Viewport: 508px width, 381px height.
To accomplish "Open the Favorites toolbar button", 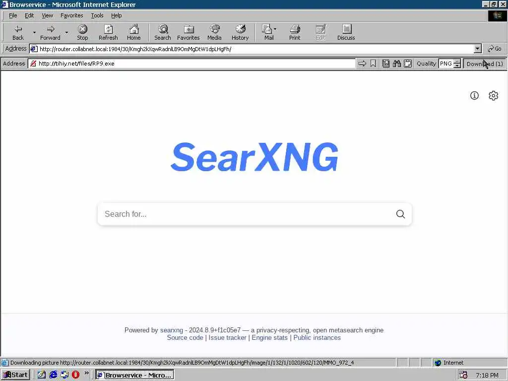I will (x=188, y=32).
